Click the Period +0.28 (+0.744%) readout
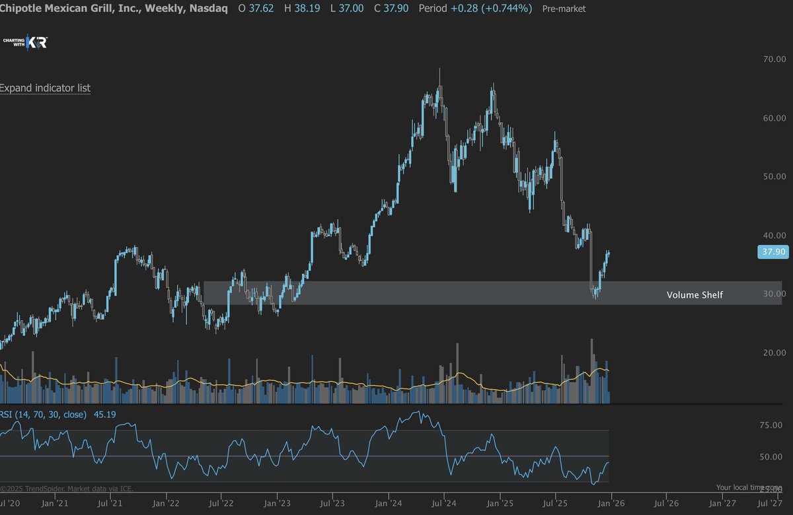The height and width of the screenshot is (515, 793). click(x=476, y=9)
